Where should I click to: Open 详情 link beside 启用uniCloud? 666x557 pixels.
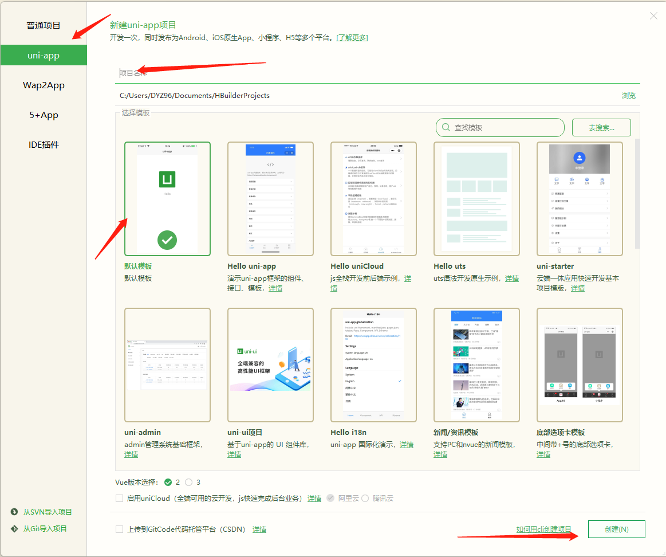(314, 499)
